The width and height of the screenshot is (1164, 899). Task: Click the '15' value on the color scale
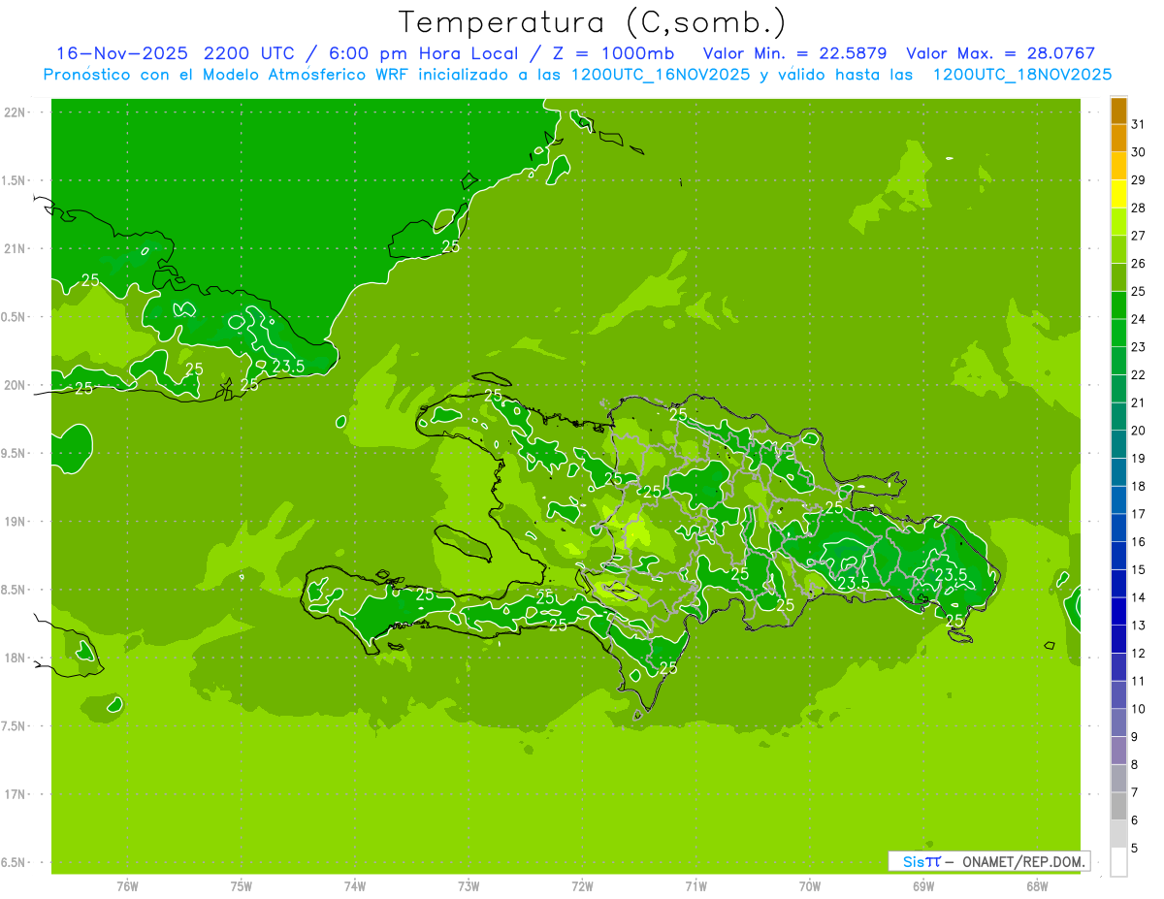point(1139,569)
